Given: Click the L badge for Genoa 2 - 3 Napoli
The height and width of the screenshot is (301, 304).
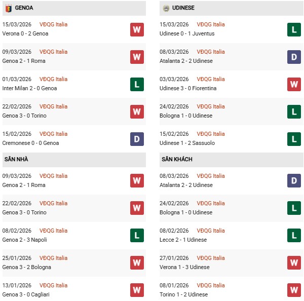Looking at the screenshot, I should [137, 236].
